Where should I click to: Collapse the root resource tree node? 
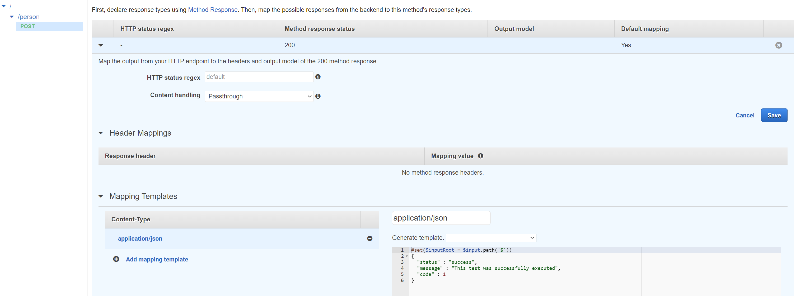click(x=4, y=6)
